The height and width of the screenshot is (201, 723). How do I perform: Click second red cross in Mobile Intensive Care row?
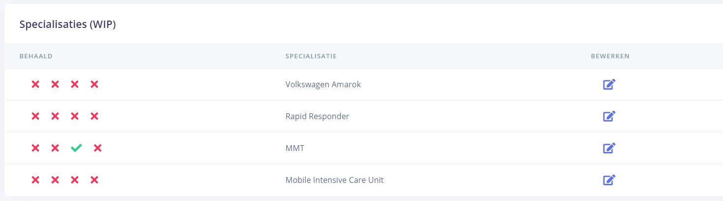tap(55, 180)
